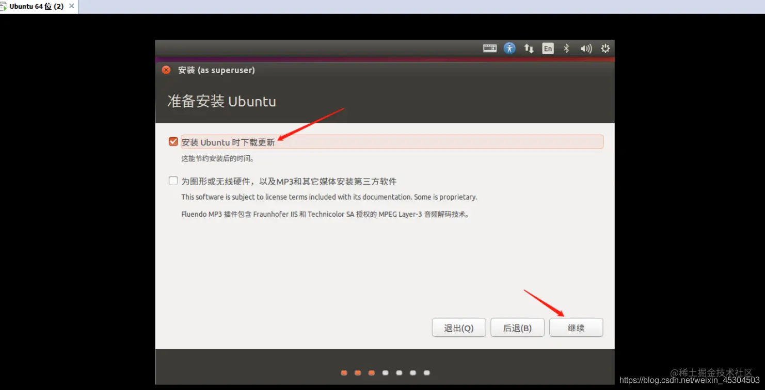Go back with the 后退(B) button
The height and width of the screenshot is (390, 765).
(517, 328)
